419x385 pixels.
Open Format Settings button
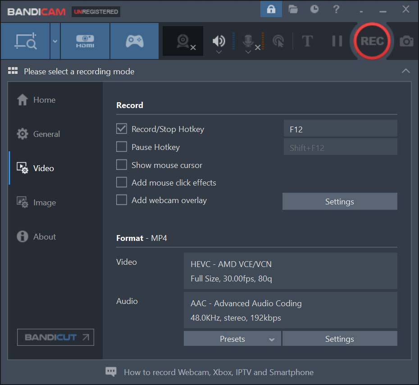click(340, 339)
